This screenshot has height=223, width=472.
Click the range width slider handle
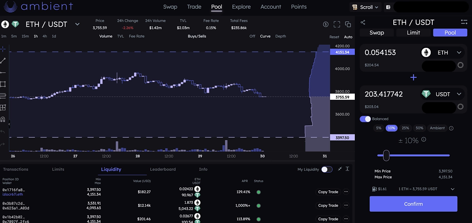(x=386, y=155)
